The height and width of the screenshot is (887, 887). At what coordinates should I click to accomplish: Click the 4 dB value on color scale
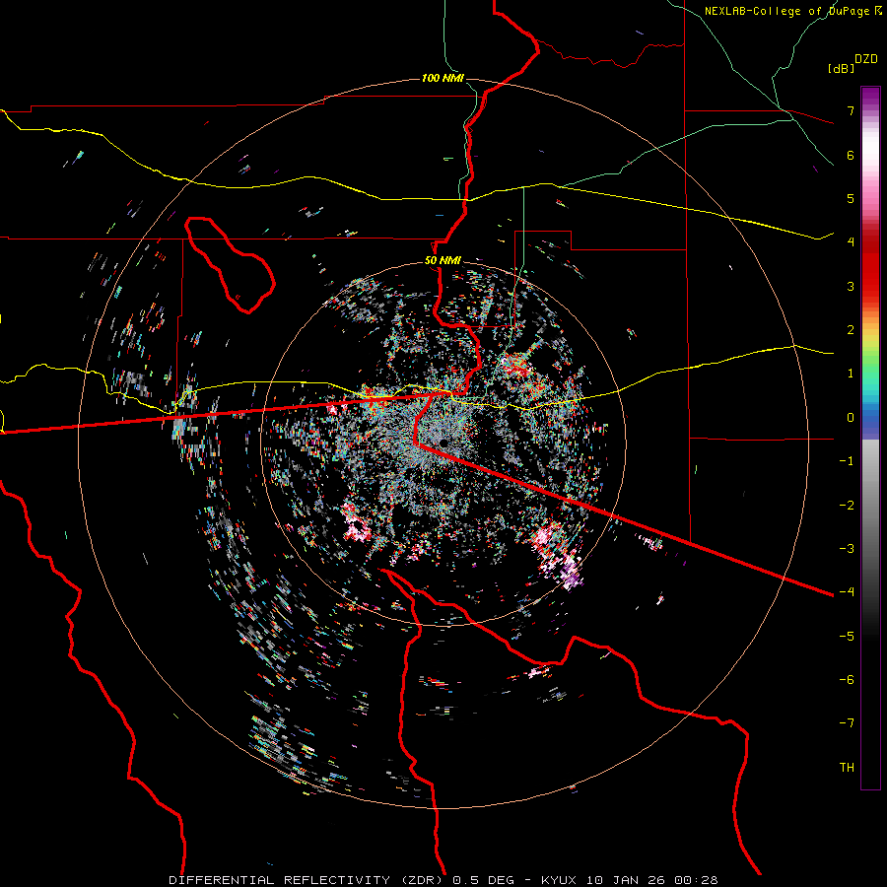click(851, 242)
